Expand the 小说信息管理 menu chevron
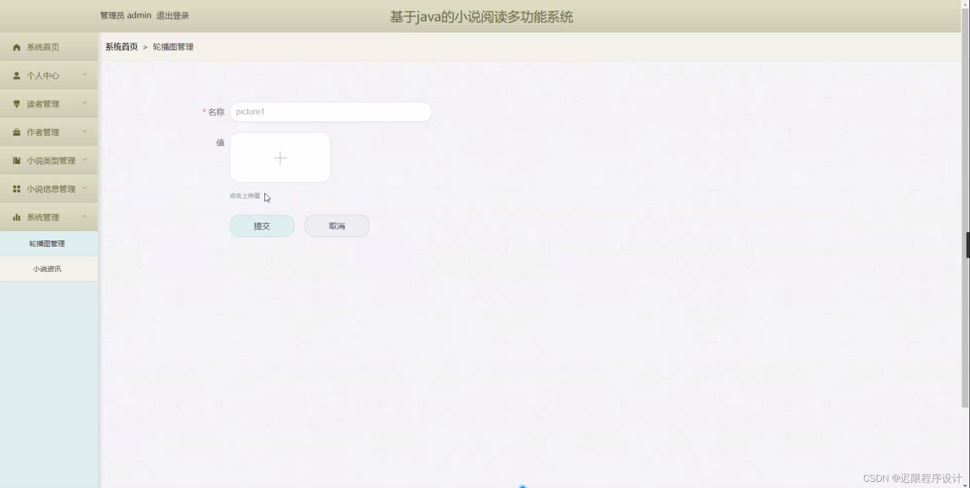 pos(85,188)
